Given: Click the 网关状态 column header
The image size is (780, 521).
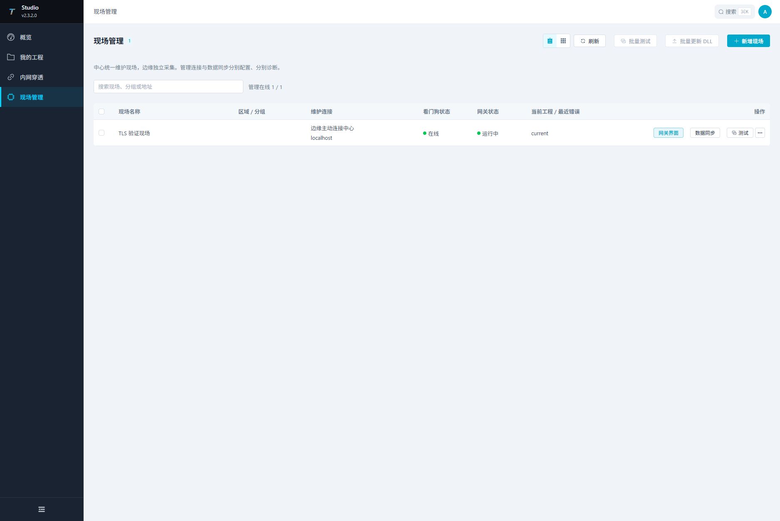Looking at the screenshot, I should coord(488,112).
